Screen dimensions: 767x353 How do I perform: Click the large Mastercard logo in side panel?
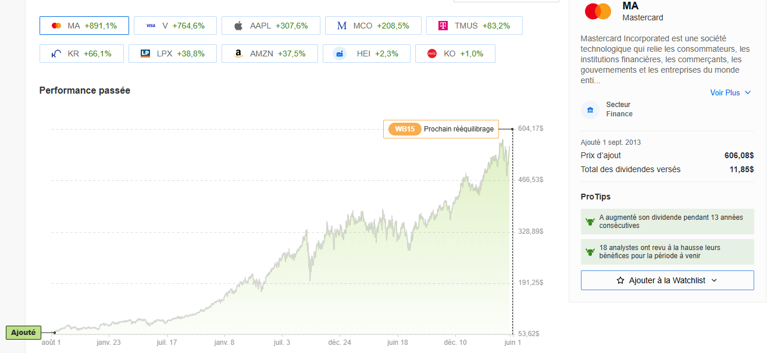(x=598, y=11)
